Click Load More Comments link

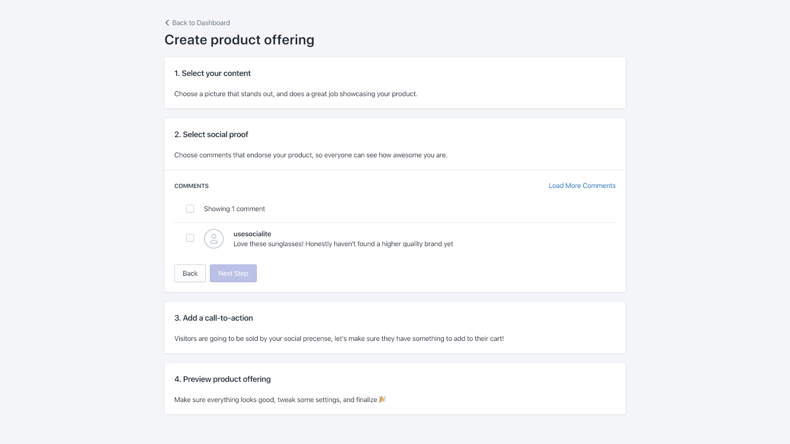(x=582, y=186)
